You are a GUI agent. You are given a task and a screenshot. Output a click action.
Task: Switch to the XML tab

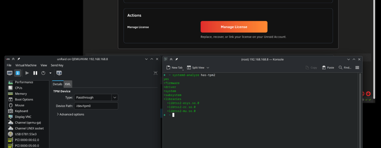(x=68, y=84)
